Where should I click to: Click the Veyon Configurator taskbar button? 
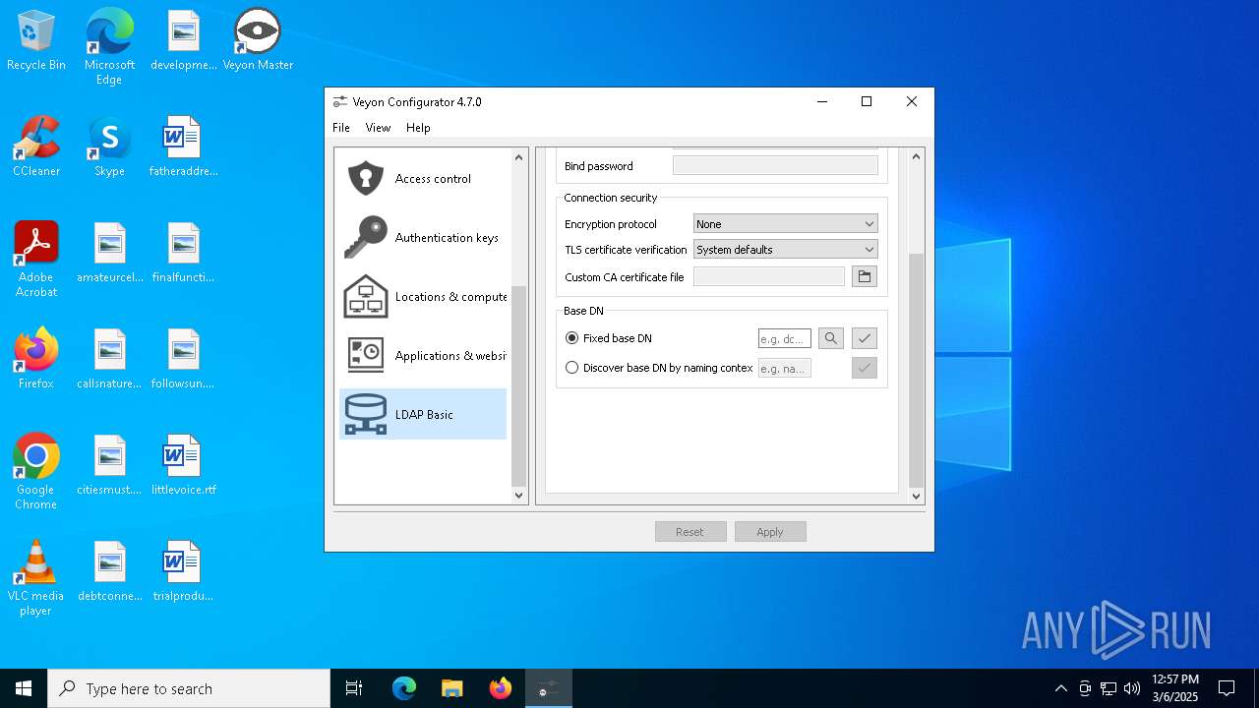pyautogui.click(x=549, y=688)
